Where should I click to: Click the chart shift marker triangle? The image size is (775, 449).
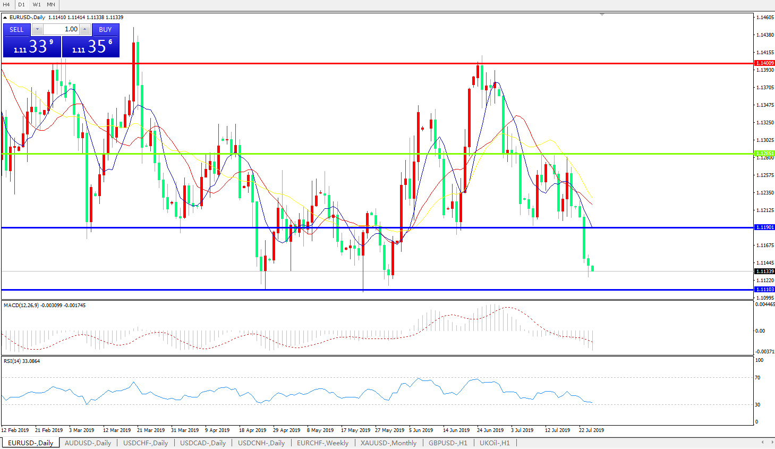(602, 15)
